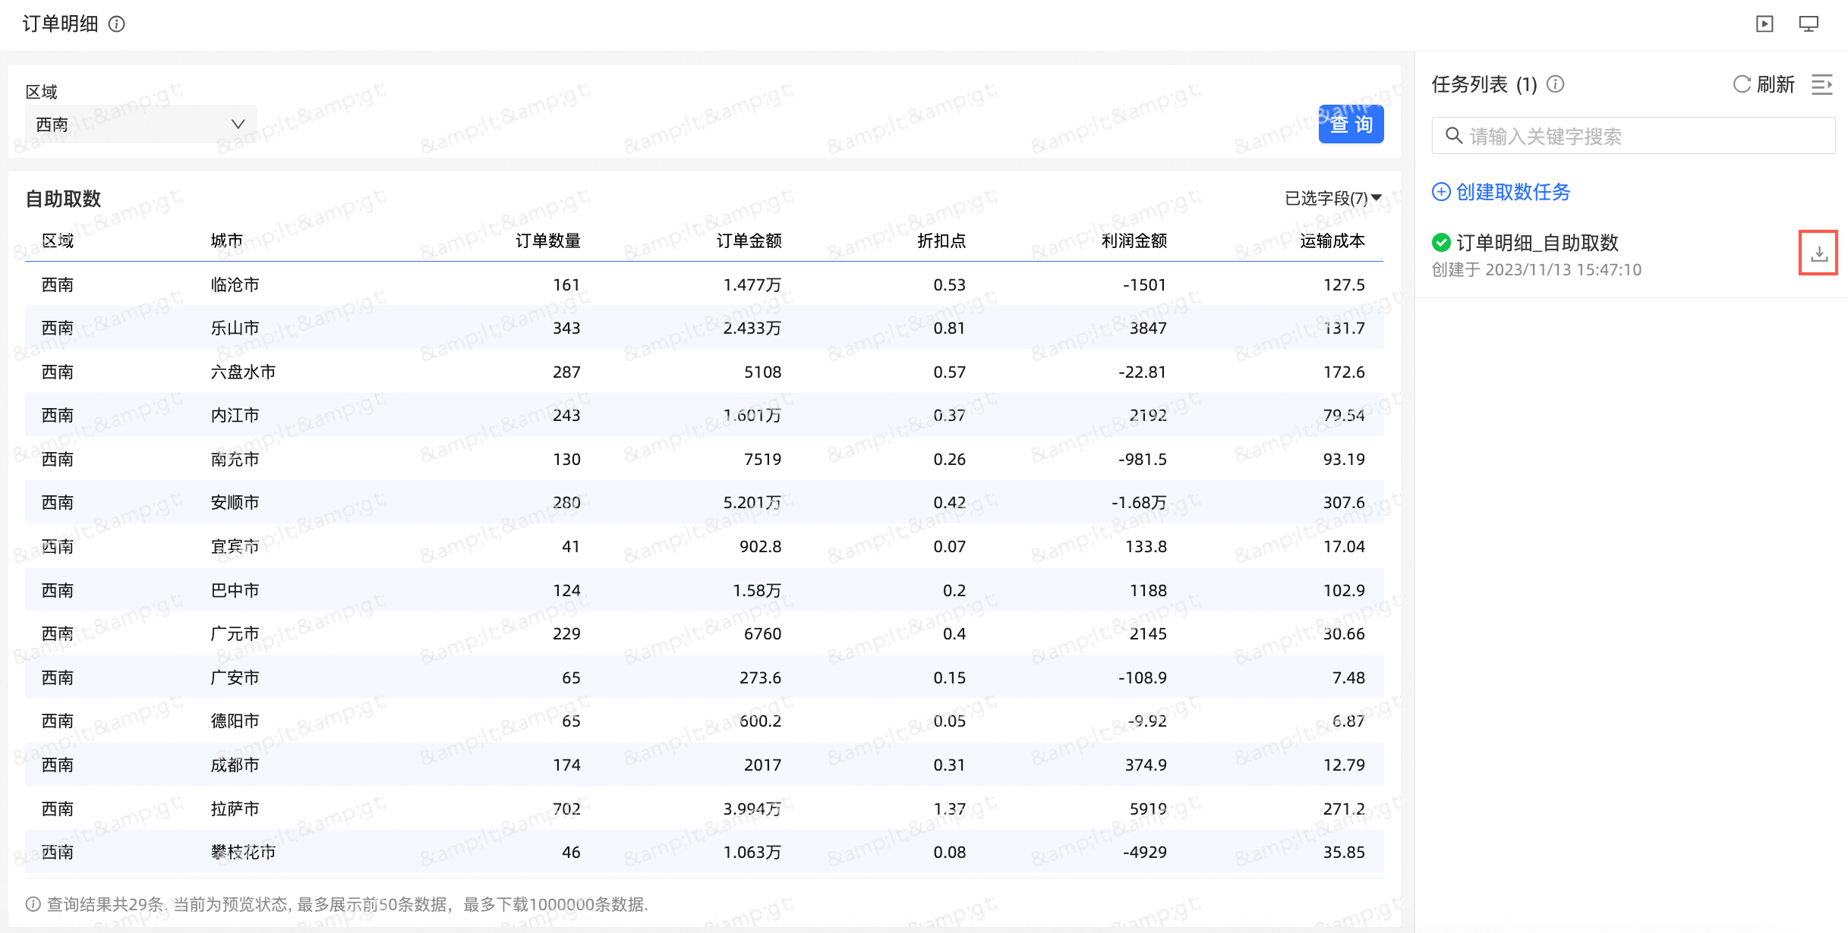1848x933 pixels.
Task: Click transport cost 79.54 for 内江市
Action: pos(1344,416)
